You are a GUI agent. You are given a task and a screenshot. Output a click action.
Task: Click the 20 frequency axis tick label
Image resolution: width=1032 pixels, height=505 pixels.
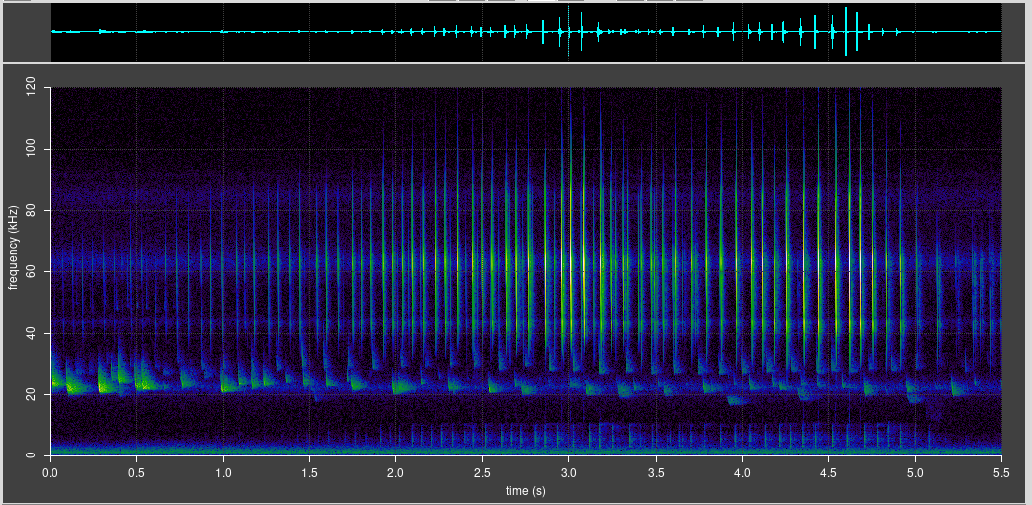point(36,395)
